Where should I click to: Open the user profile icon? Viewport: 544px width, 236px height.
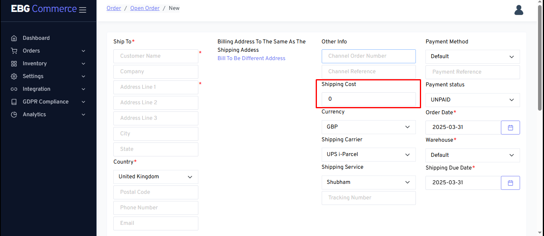518,10
